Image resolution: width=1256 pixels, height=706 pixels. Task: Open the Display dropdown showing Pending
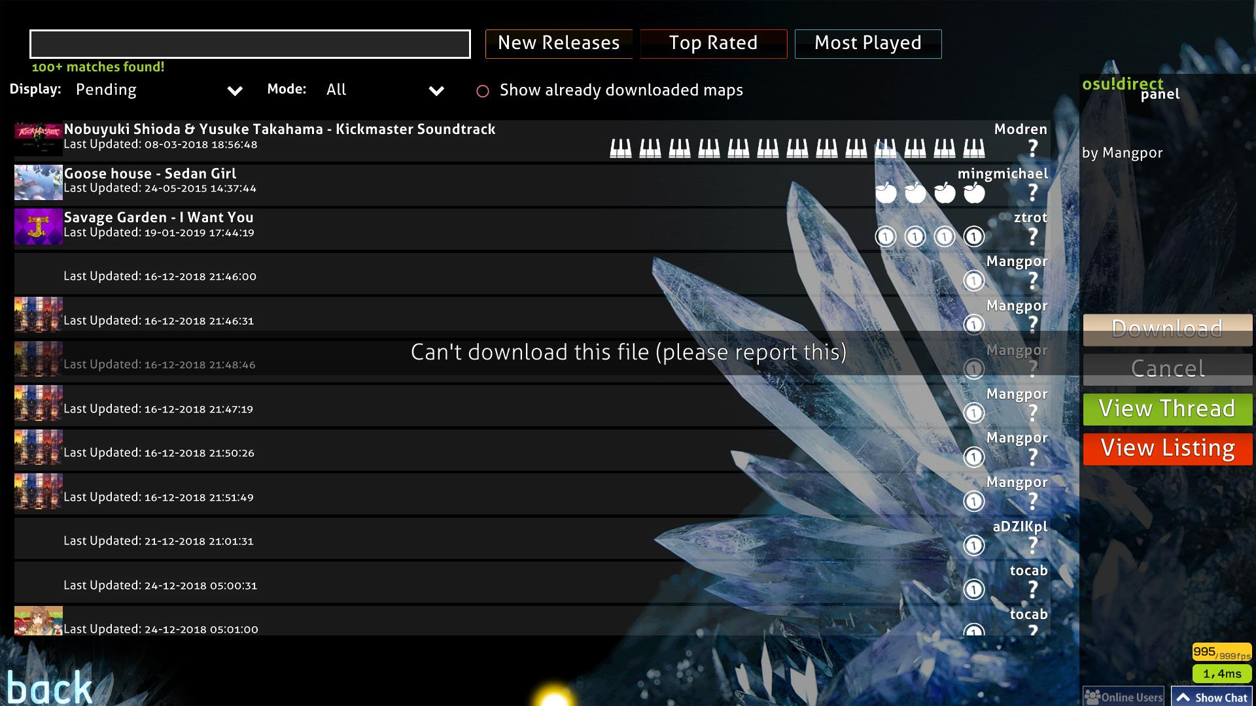coord(157,90)
